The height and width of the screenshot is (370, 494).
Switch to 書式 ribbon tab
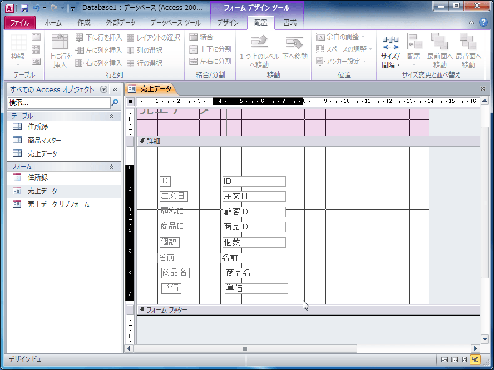289,23
